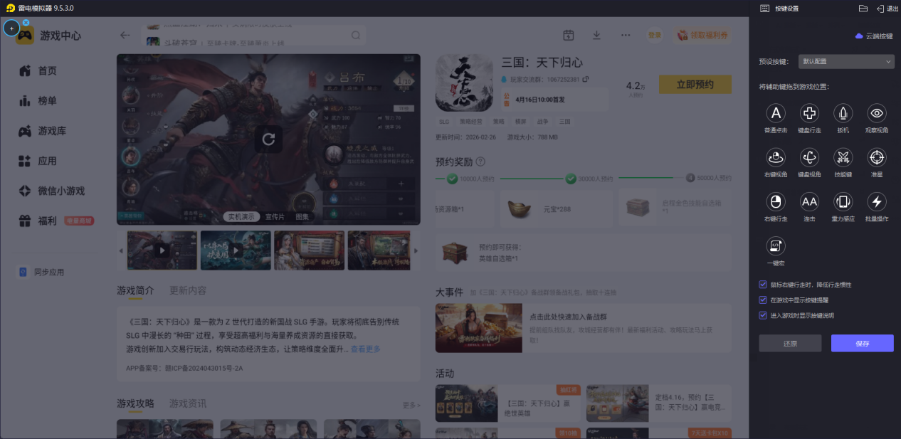The height and width of the screenshot is (439, 901).
Task: Click 领取福利券 coupon button
Action: (x=702, y=35)
